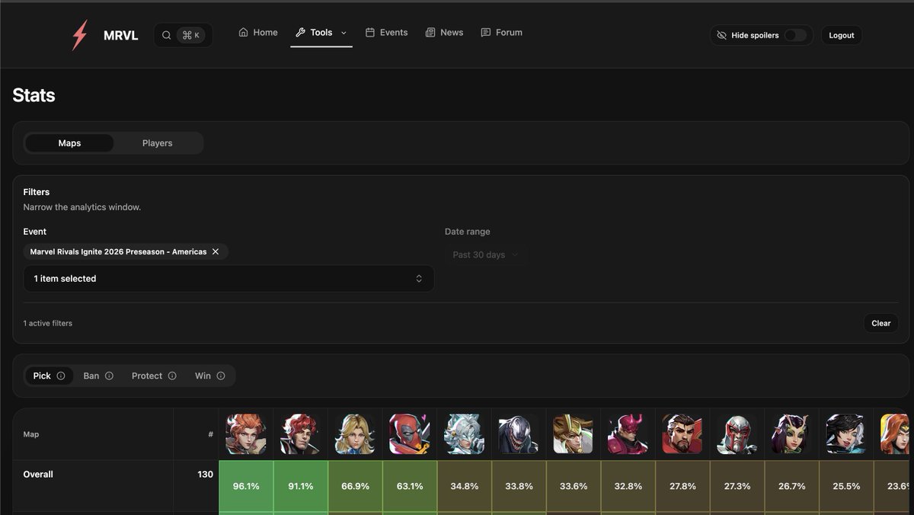Switch to the Maps tab
The height and width of the screenshot is (515, 914).
(x=69, y=143)
